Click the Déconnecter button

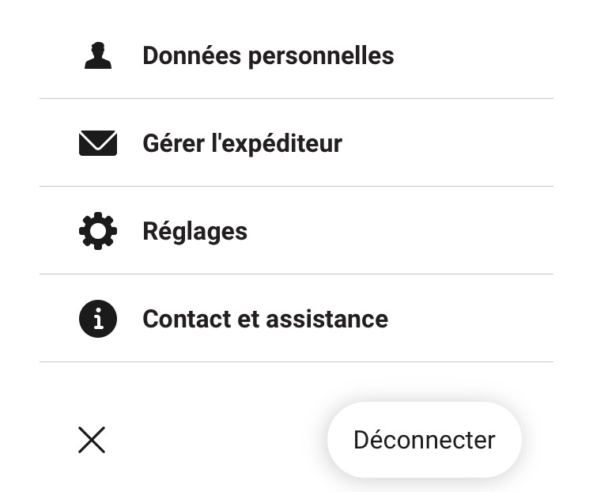tap(425, 440)
